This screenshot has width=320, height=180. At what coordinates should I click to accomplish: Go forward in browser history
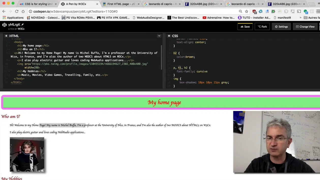(10, 11)
